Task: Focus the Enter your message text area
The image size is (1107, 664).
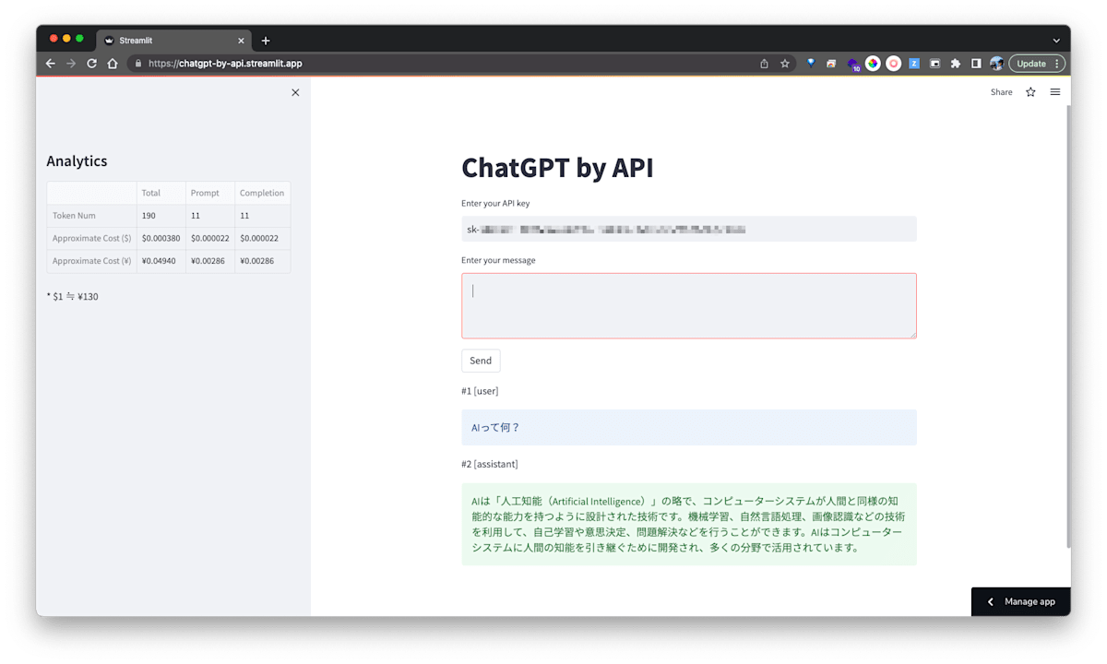Action: pyautogui.click(x=689, y=306)
